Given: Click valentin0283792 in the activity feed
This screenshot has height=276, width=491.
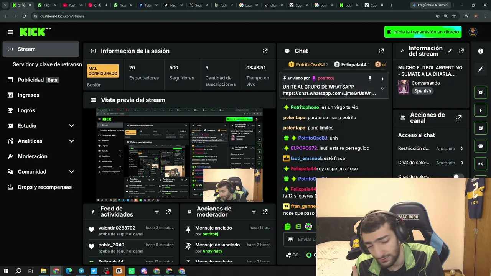Looking at the screenshot, I should (117, 228).
